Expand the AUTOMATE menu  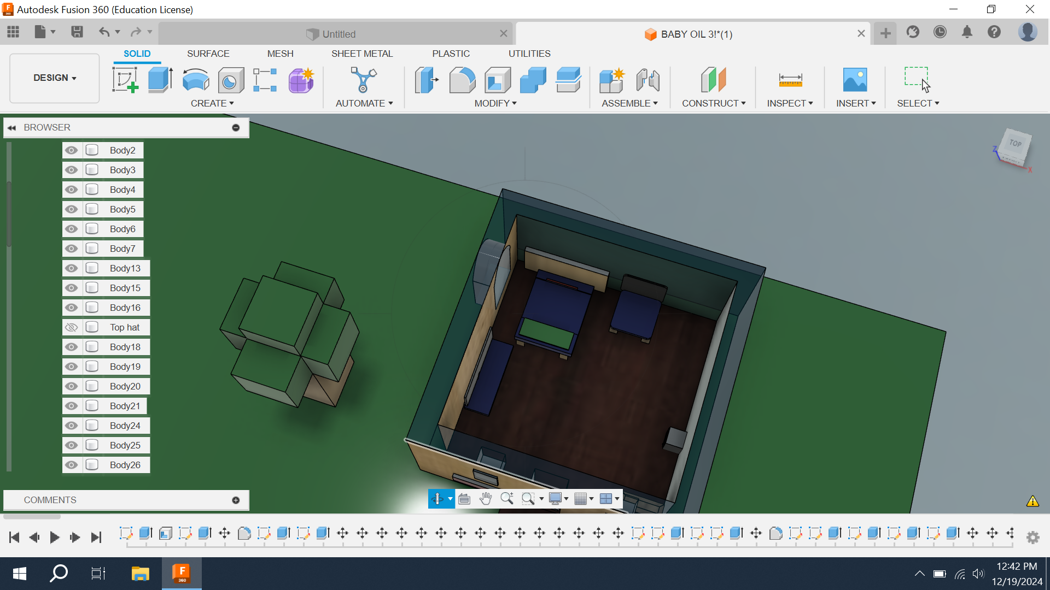pos(364,103)
